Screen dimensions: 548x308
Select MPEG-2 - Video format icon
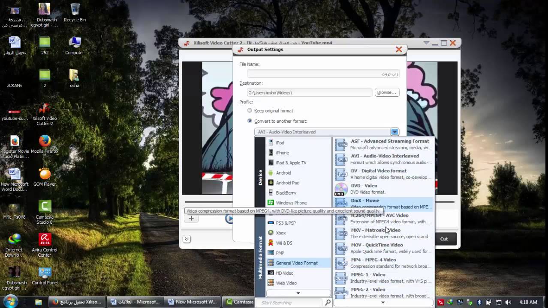point(341,293)
